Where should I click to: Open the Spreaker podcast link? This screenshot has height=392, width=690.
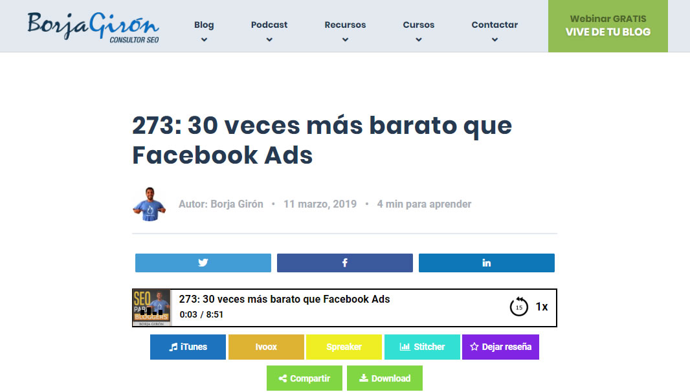344,347
